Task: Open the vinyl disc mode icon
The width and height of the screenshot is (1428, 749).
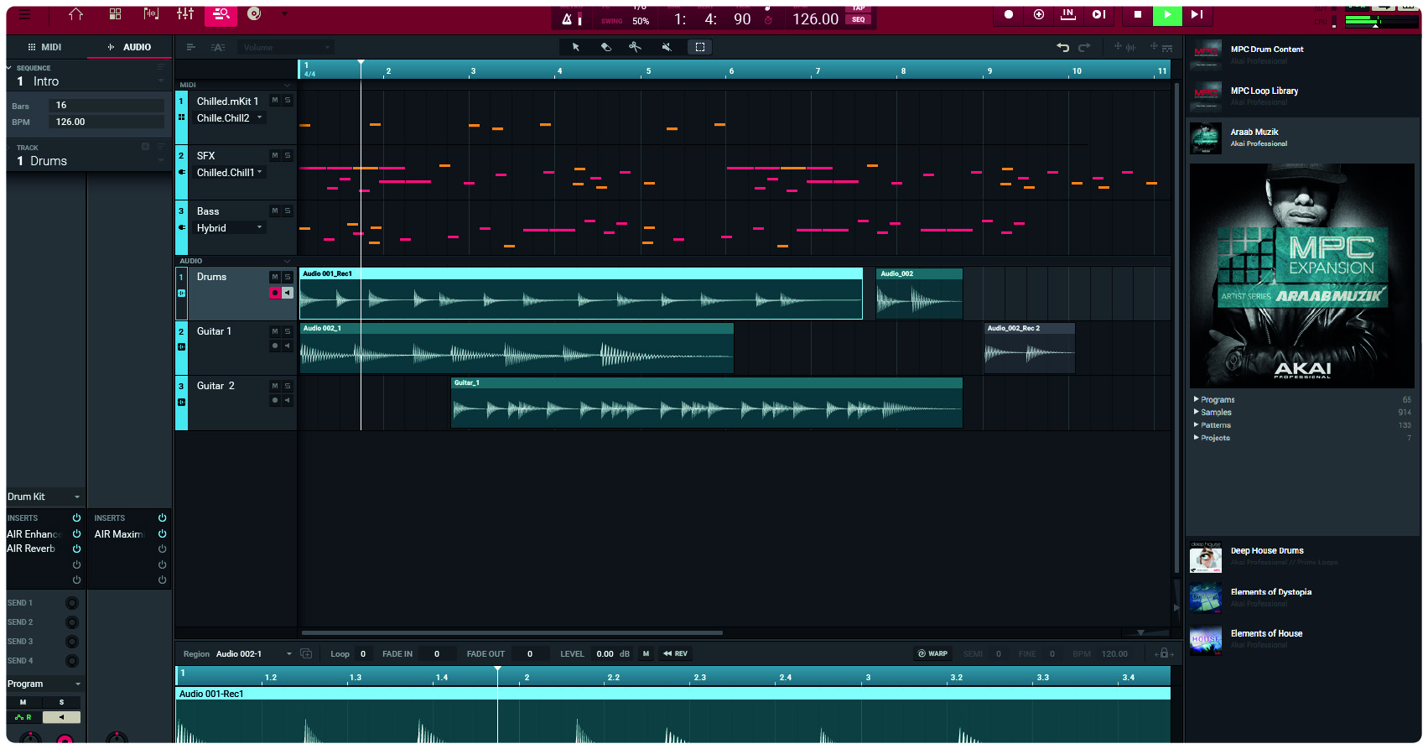Action: pos(254,13)
